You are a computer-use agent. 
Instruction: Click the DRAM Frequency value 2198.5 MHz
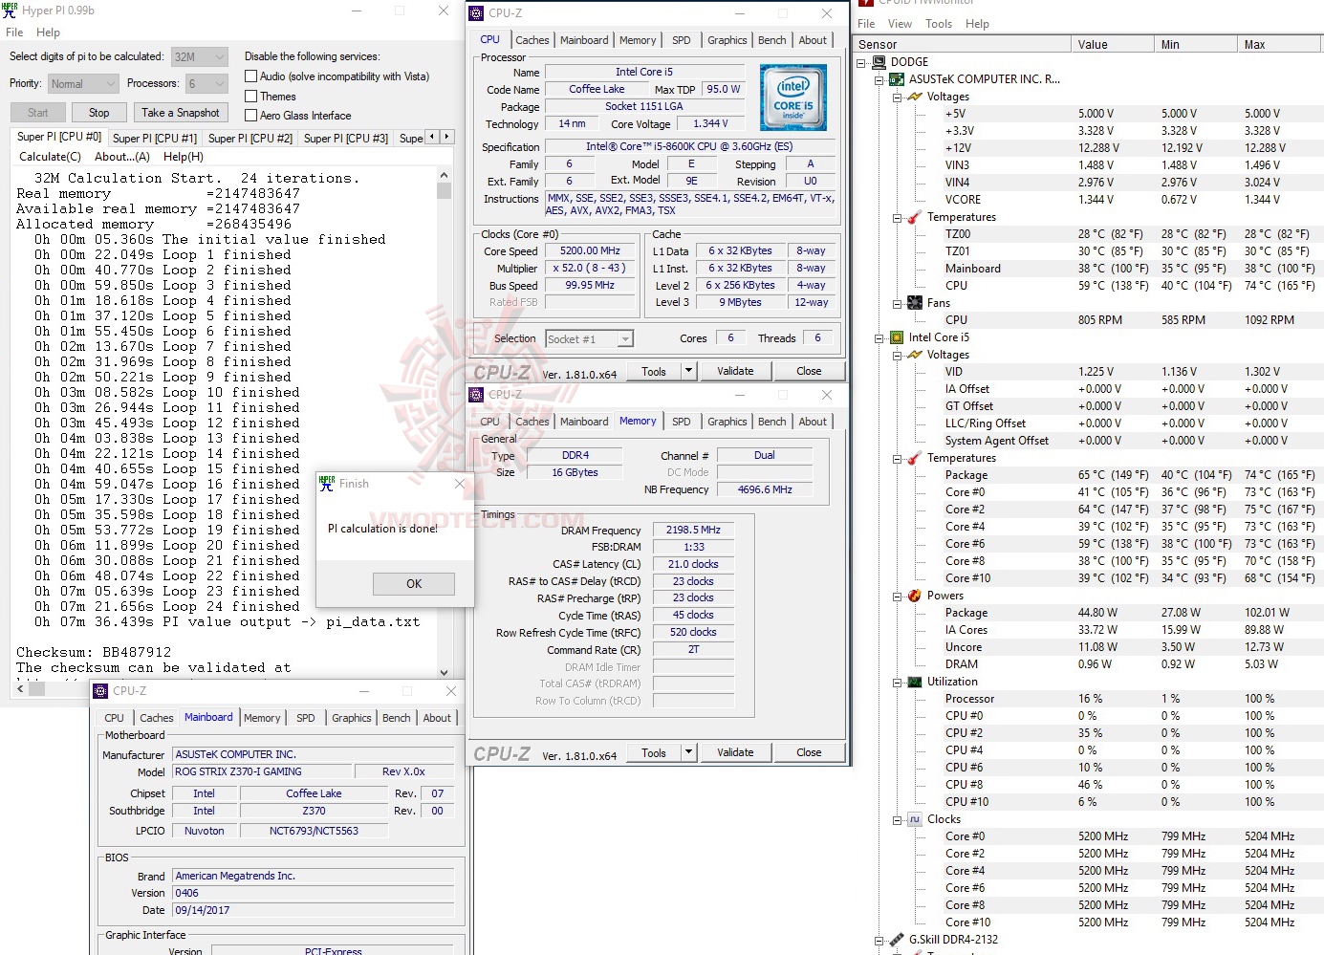(x=694, y=530)
